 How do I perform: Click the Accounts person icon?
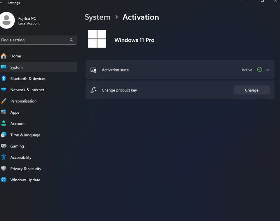pyautogui.click(x=4, y=123)
